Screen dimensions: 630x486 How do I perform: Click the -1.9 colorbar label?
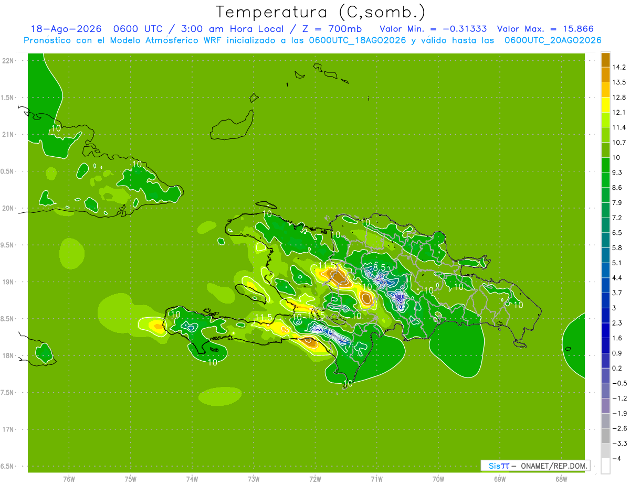[619, 414]
